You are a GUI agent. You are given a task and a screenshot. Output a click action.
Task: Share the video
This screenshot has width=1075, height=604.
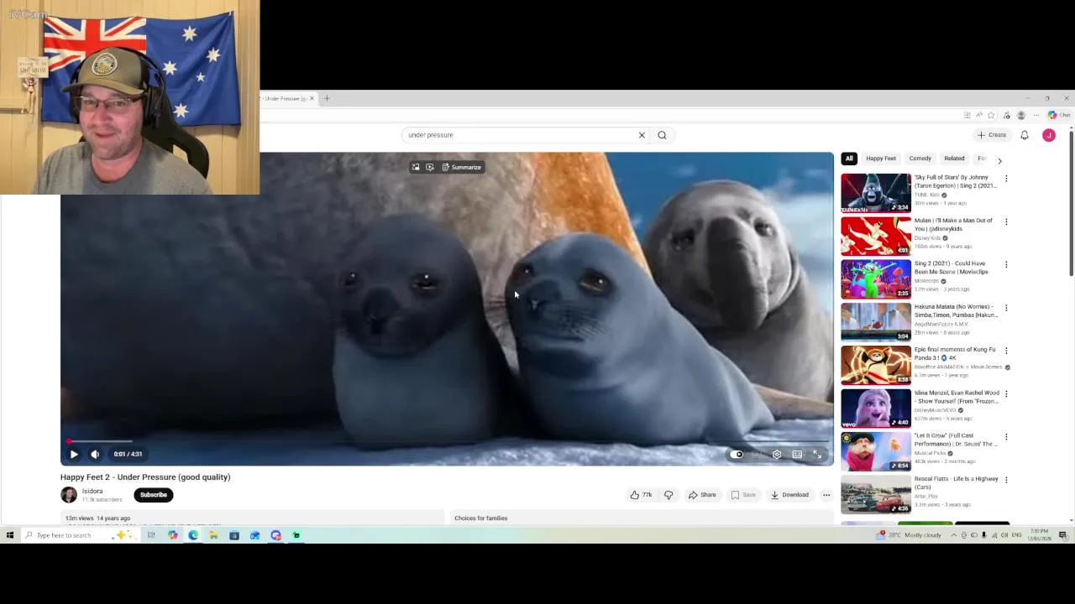703,495
